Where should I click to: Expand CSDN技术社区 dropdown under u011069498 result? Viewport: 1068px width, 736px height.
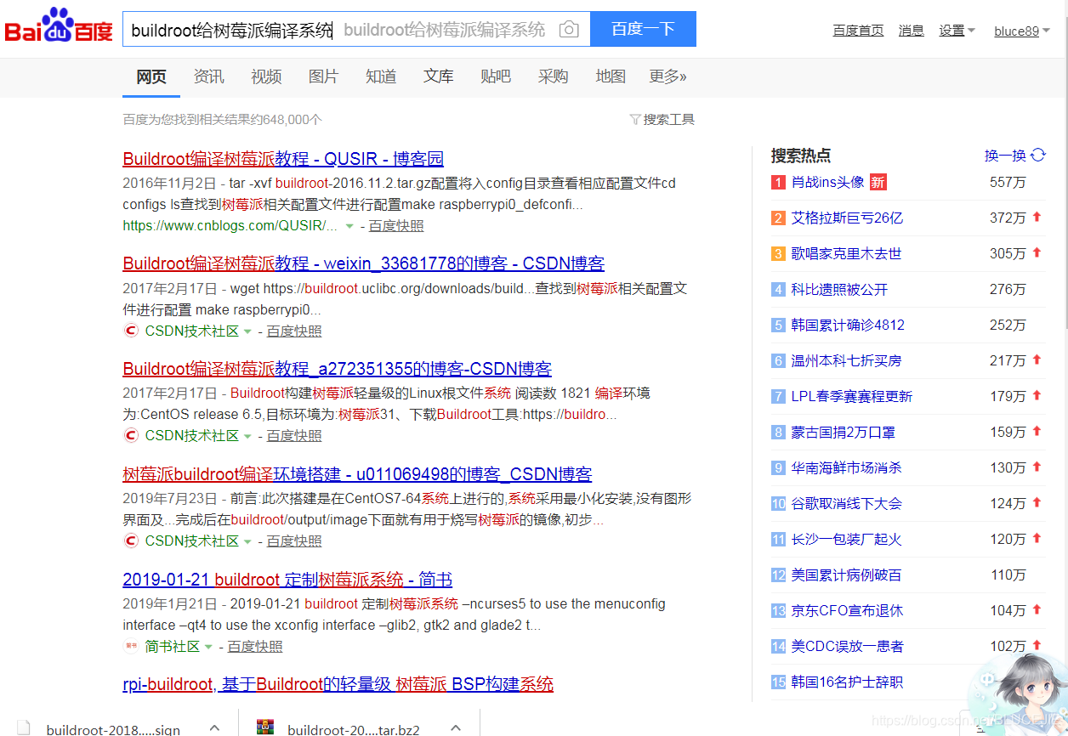tap(247, 541)
